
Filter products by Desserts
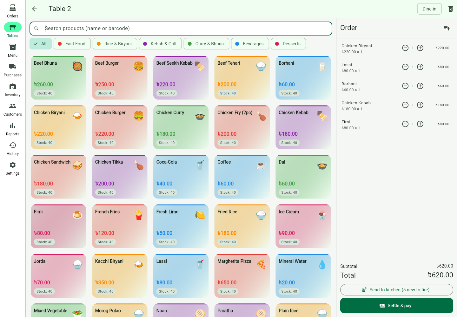pyautogui.click(x=288, y=44)
